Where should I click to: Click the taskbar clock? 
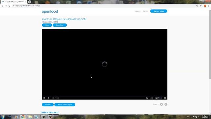[x=205, y=117]
